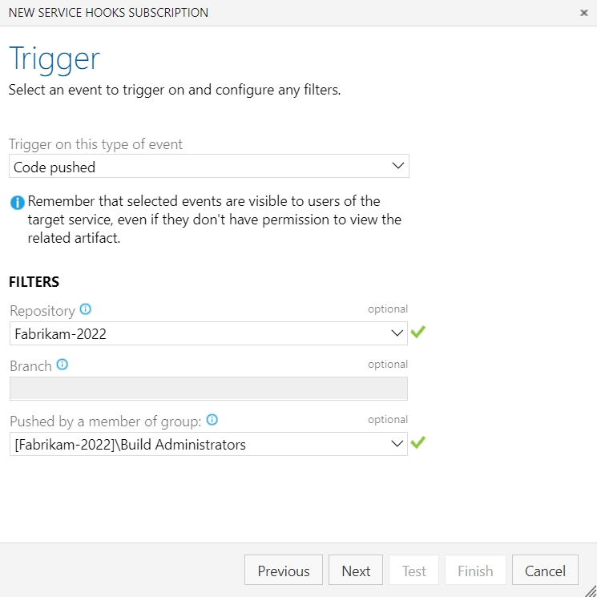
Task: Click the blue information icon beside reminder
Action: [x=17, y=202]
